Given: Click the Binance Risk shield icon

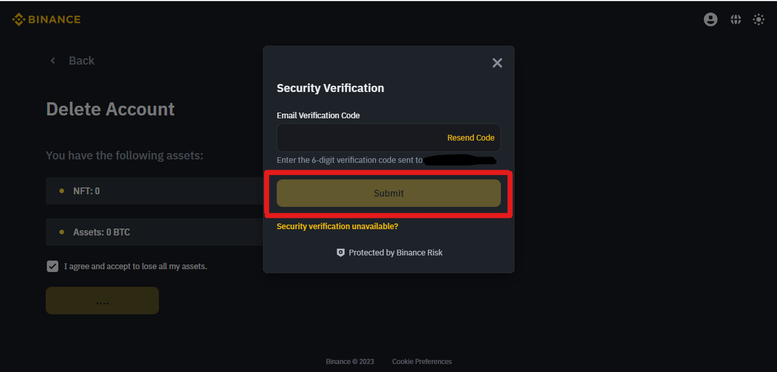Looking at the screenshot, I should [341, 253].
